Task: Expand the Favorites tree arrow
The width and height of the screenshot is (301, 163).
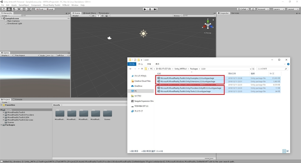Action: pyautogui.click(x=2, y=105)
